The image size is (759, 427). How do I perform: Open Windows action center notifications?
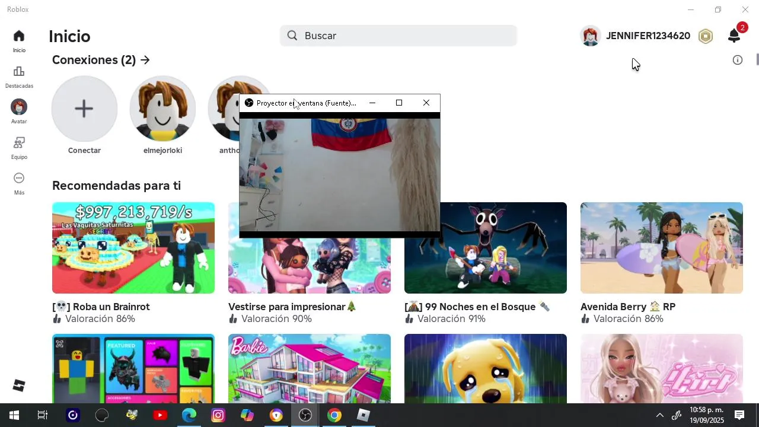coord(739,415)
